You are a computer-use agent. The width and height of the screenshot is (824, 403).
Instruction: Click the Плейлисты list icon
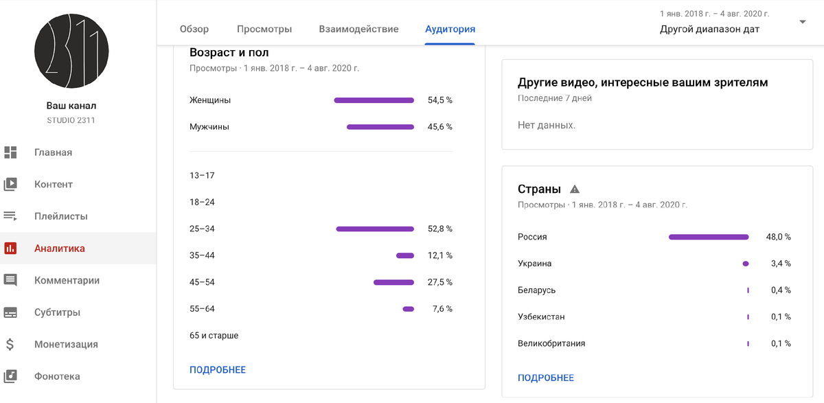[10, 216]
